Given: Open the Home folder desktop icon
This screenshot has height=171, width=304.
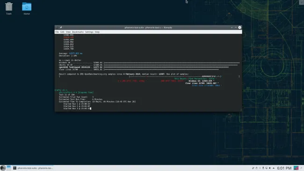Looking at the screenshot, I should (27, 8).
